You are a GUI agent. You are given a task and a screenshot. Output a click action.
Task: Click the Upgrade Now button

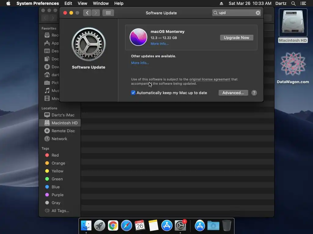click(237, 37)
